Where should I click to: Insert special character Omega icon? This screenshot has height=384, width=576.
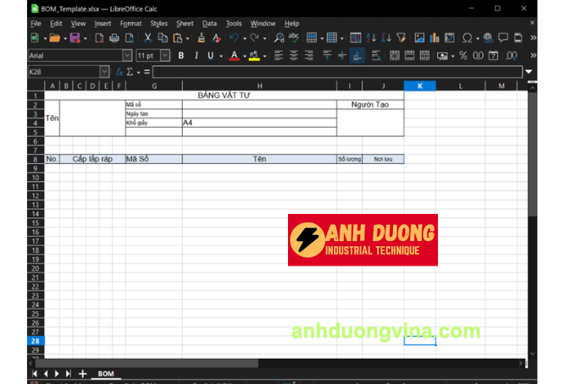pos(466,38)
